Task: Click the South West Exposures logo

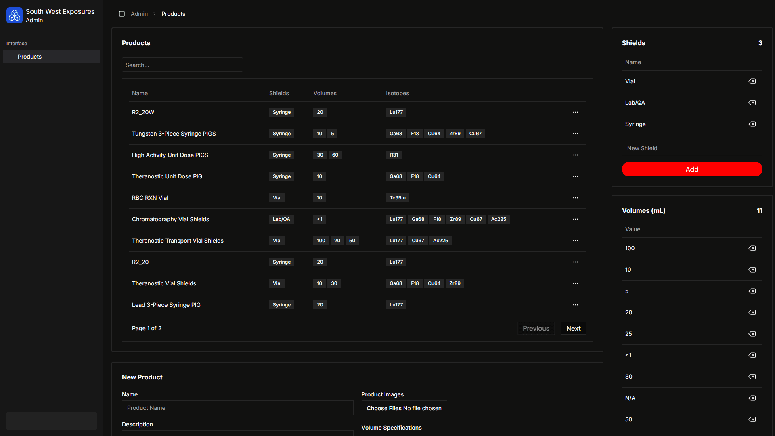Action: click(15, 15)
